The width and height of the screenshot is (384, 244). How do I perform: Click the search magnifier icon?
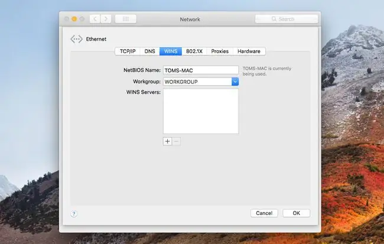pyautogui.click(x=274, y=19)
